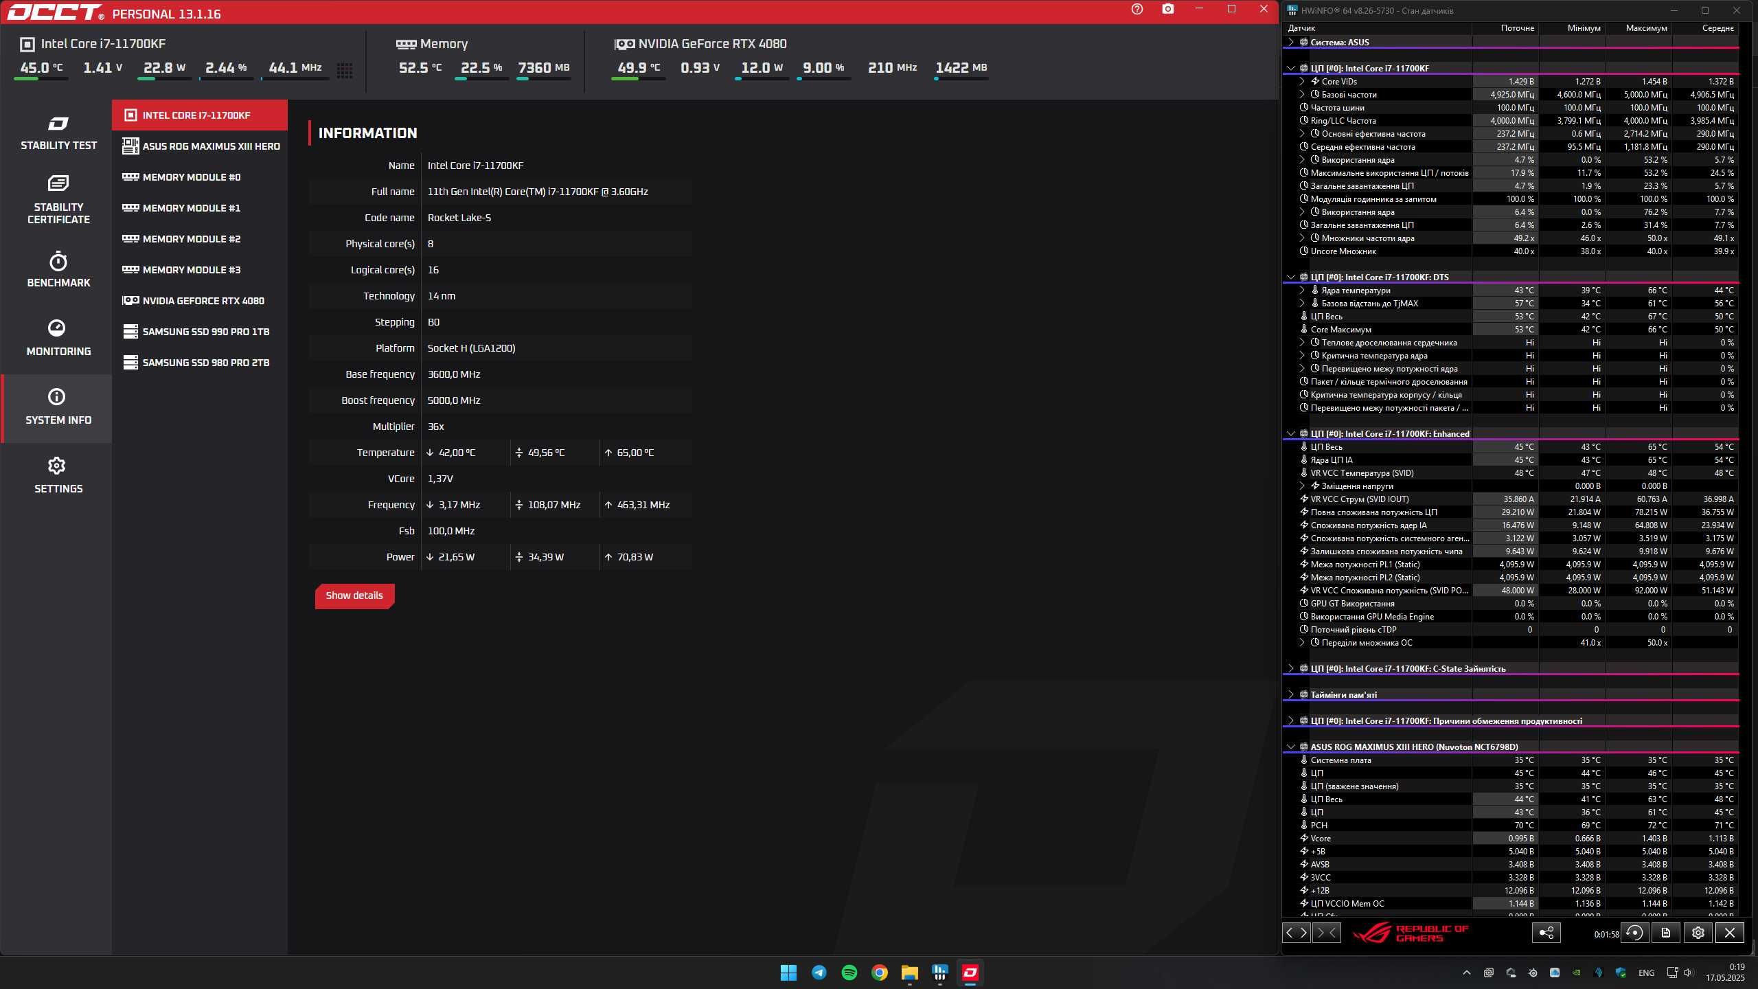Open volume control in system tray
Screen dimensions: 1758x989
[x=1689, y=973]
